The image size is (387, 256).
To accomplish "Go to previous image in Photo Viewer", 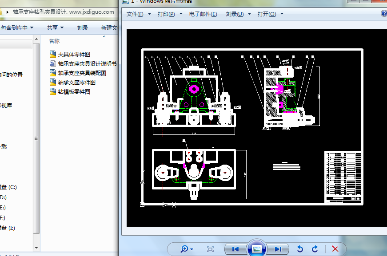I will point(235,249).
